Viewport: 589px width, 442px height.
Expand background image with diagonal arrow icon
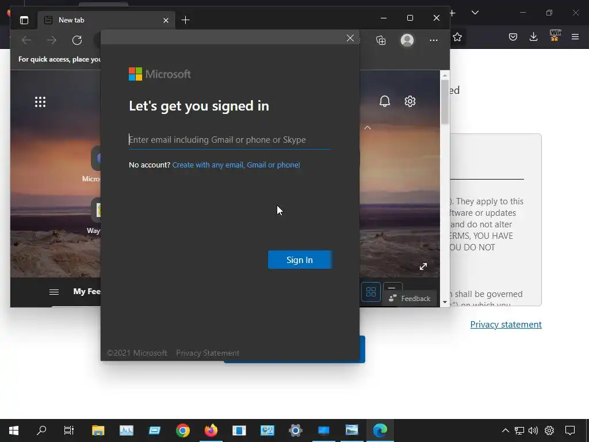click(x=423, y=266)
